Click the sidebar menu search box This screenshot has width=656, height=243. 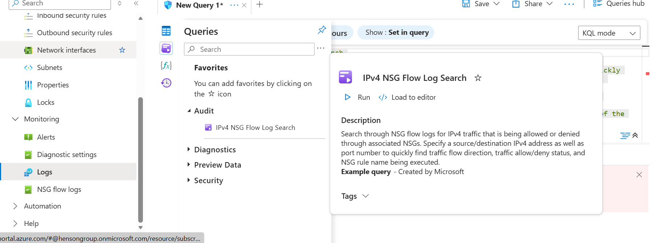(x=60, y=4)
